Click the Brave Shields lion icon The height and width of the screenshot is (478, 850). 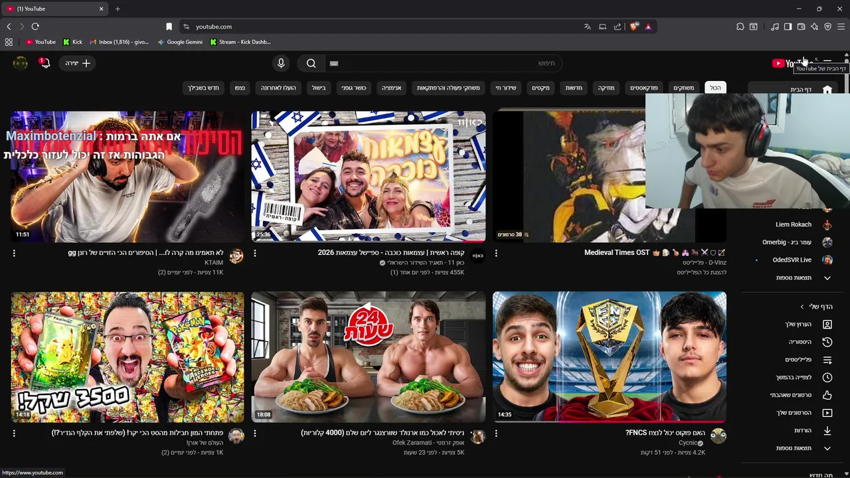coord(634,27)
